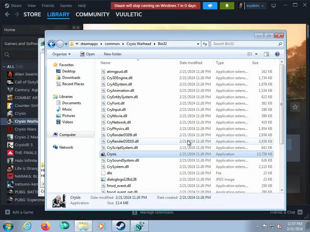Click THE FINALS game icon in library
Screen dimensions: 310x232
(10, 153)
